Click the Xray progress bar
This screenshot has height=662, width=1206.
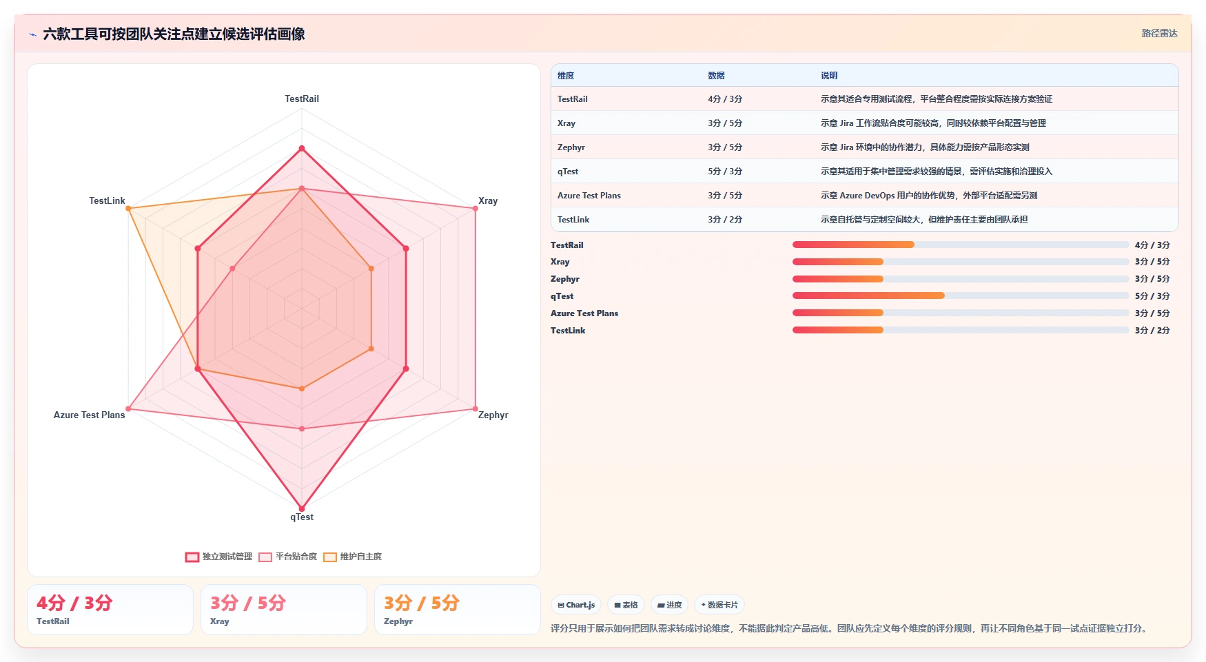[961, 262]
